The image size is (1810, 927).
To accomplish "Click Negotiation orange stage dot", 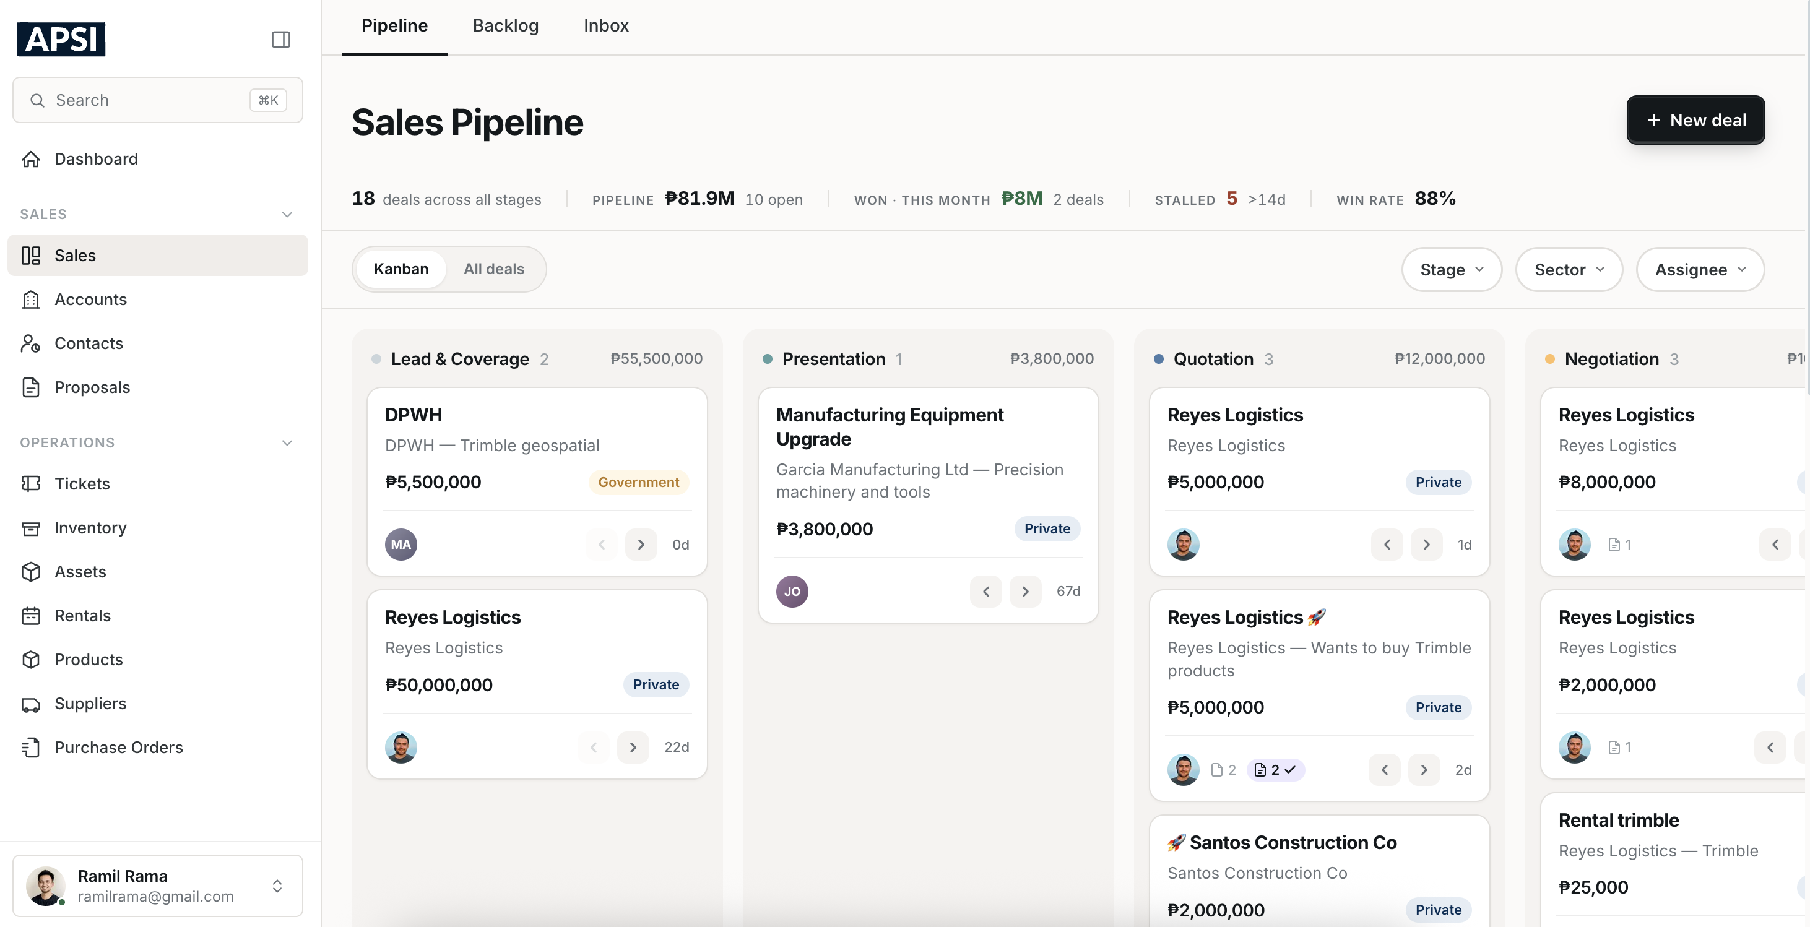I will (x=1549, y=359).
